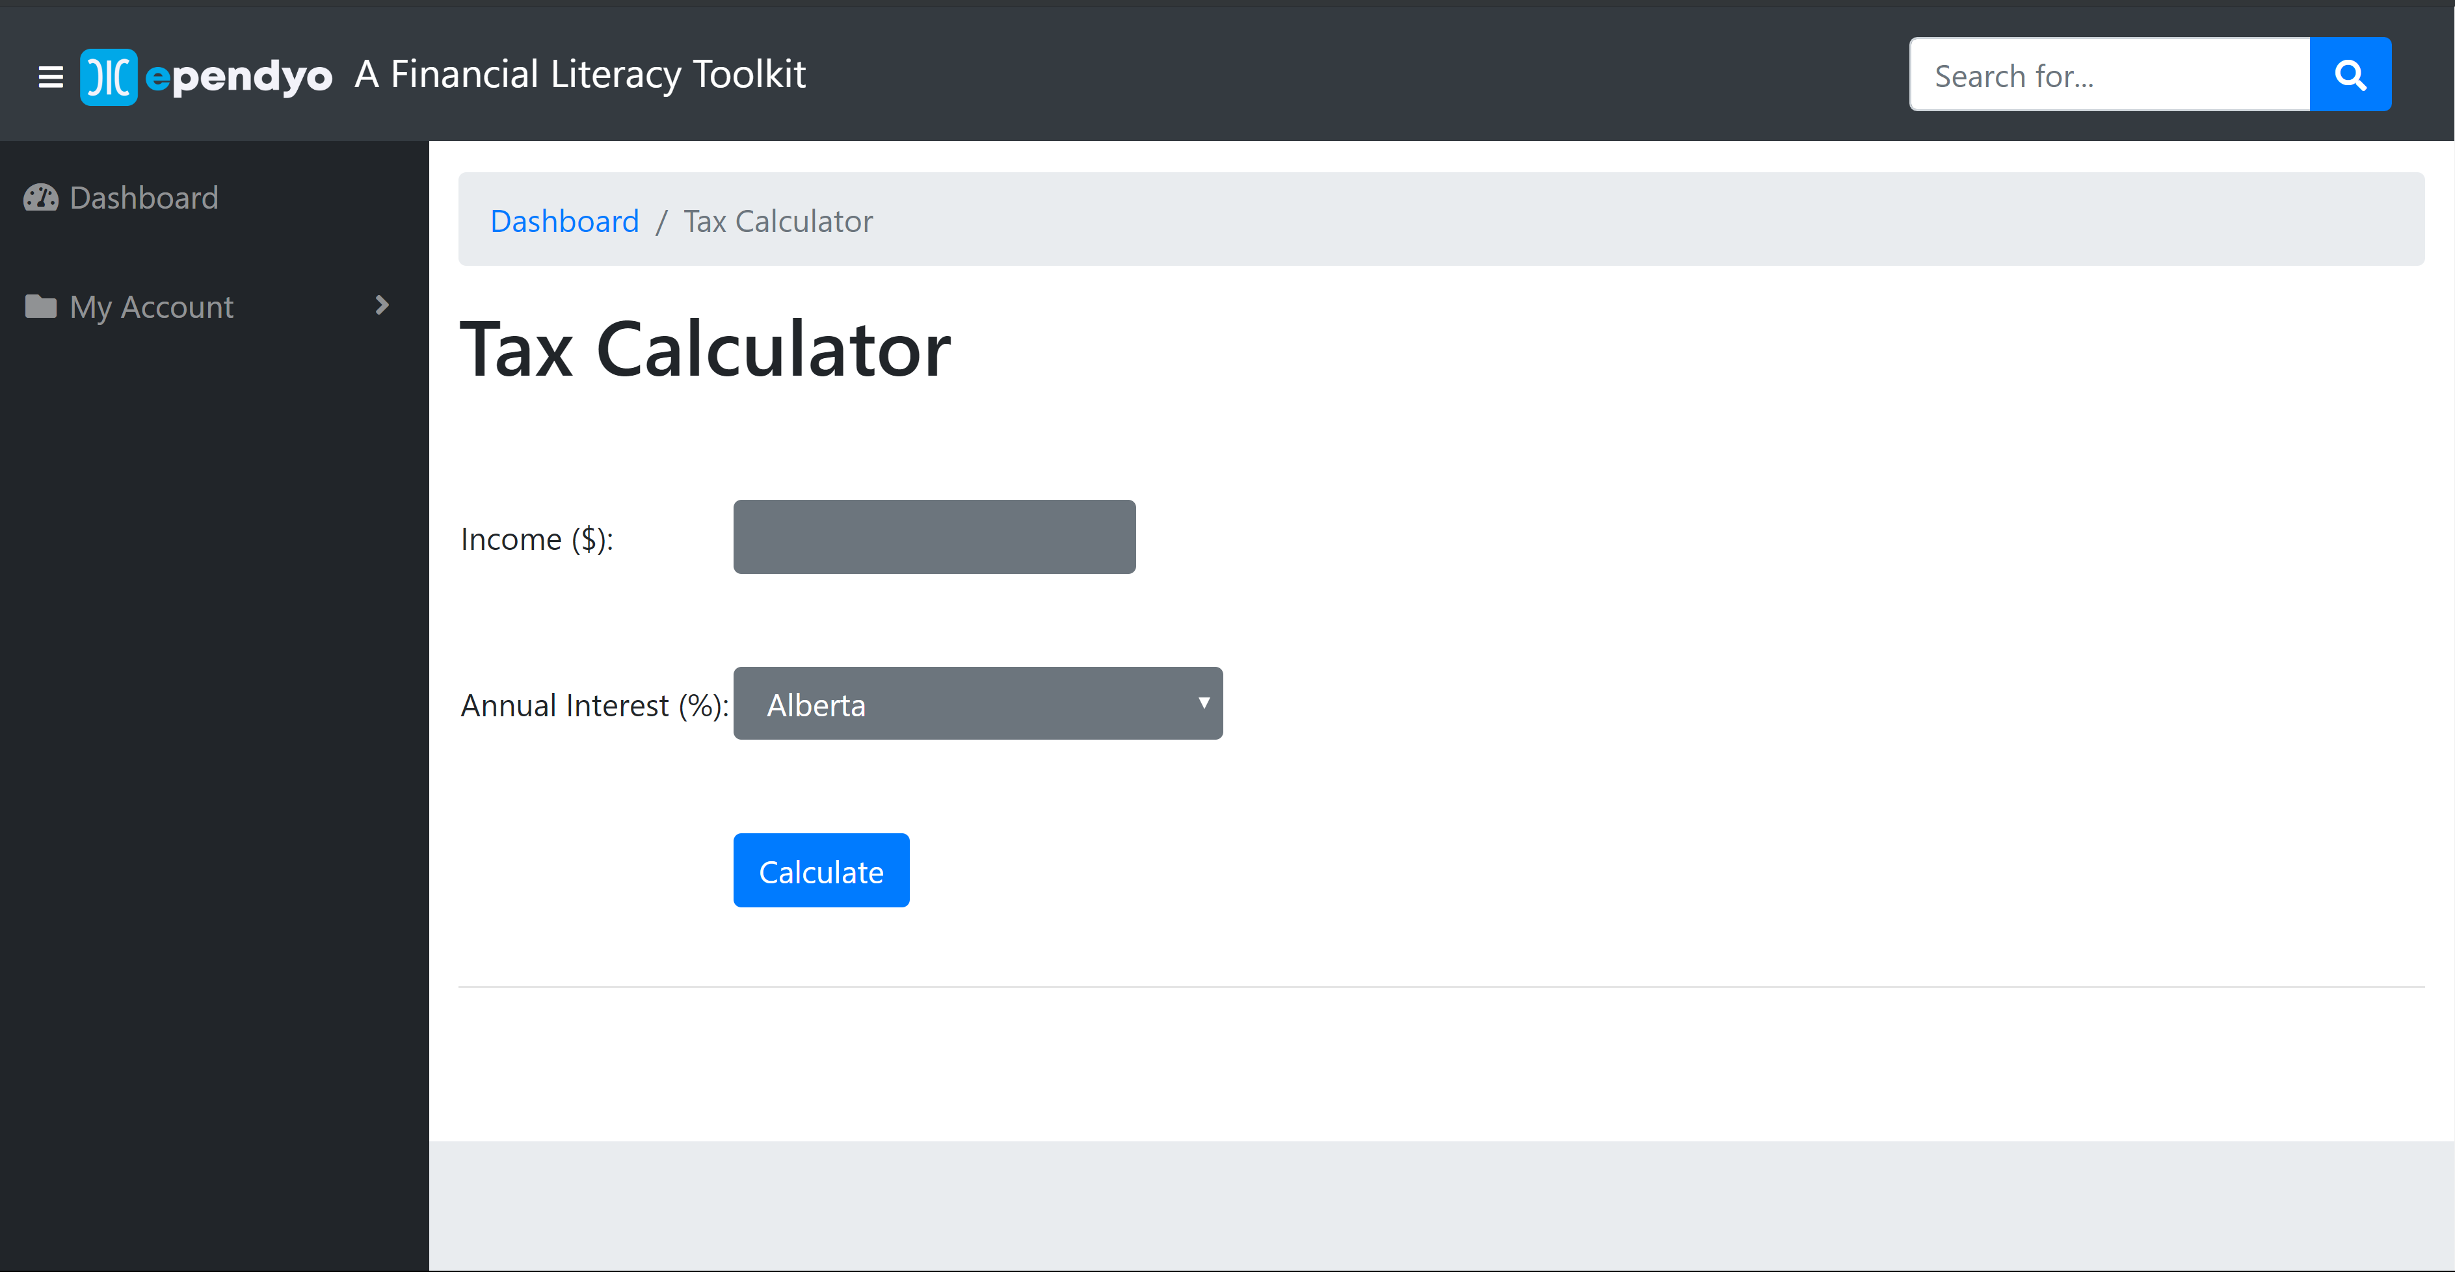The height and width of the screenshot is (1272, 2455).
Task: Click the Tax Calculator page heading
Action: click(705, 350)
